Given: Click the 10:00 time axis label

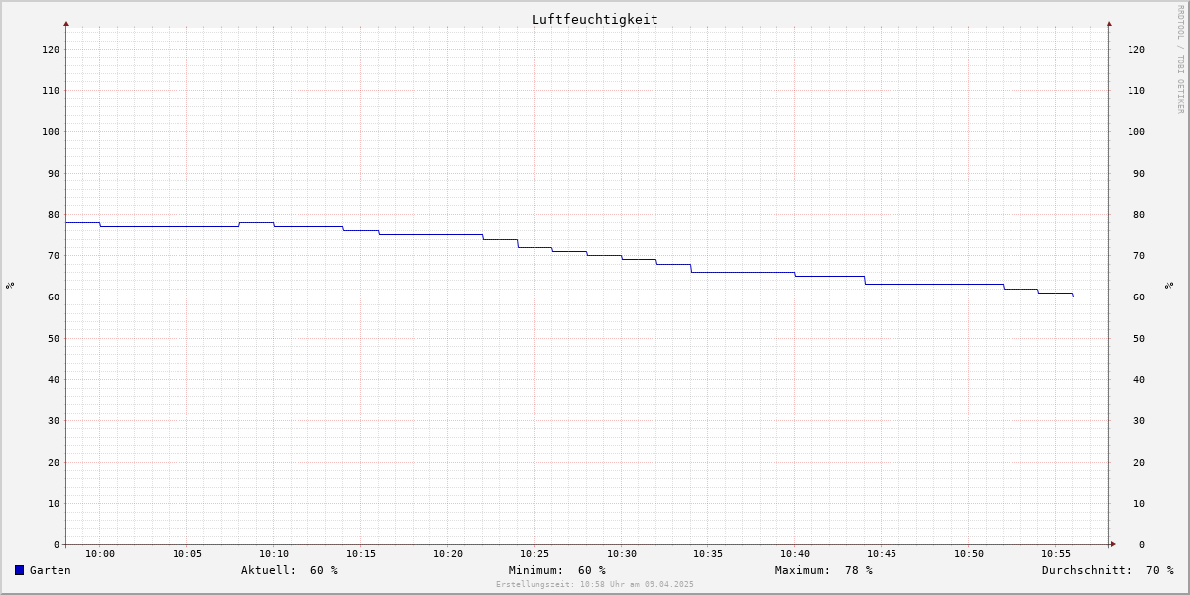Looking at the screenshot, I should (100, 554).
